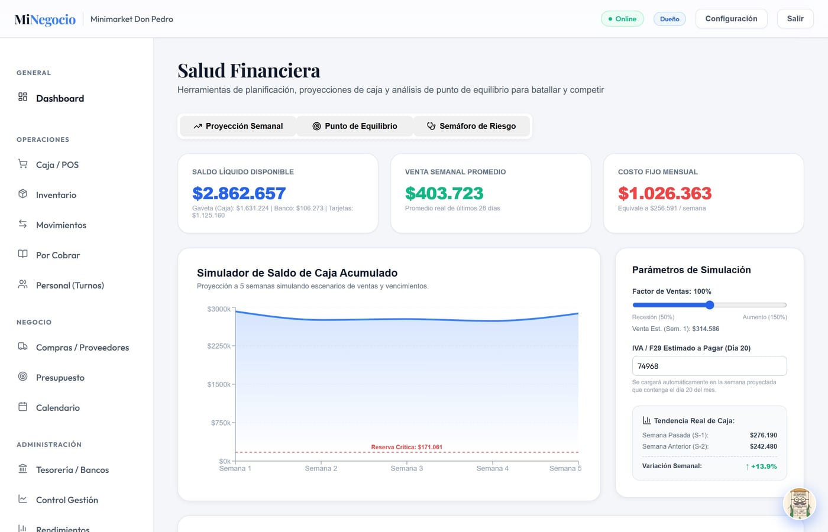Click the Movimientos arrows icon
This screenshot has height=532, width=828.
coord(22,224)
